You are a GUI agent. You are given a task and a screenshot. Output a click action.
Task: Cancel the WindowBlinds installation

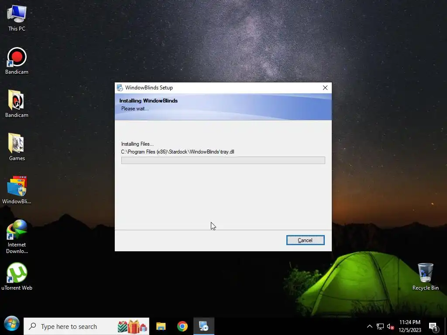(x=305, y=240)
